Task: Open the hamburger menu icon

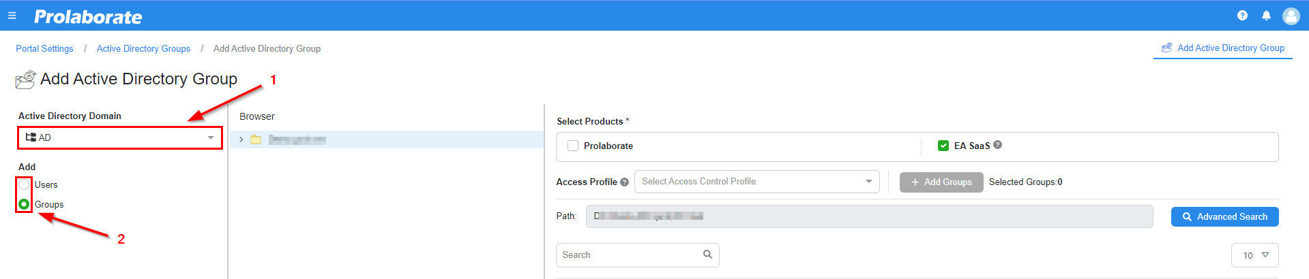Action: 12,16
